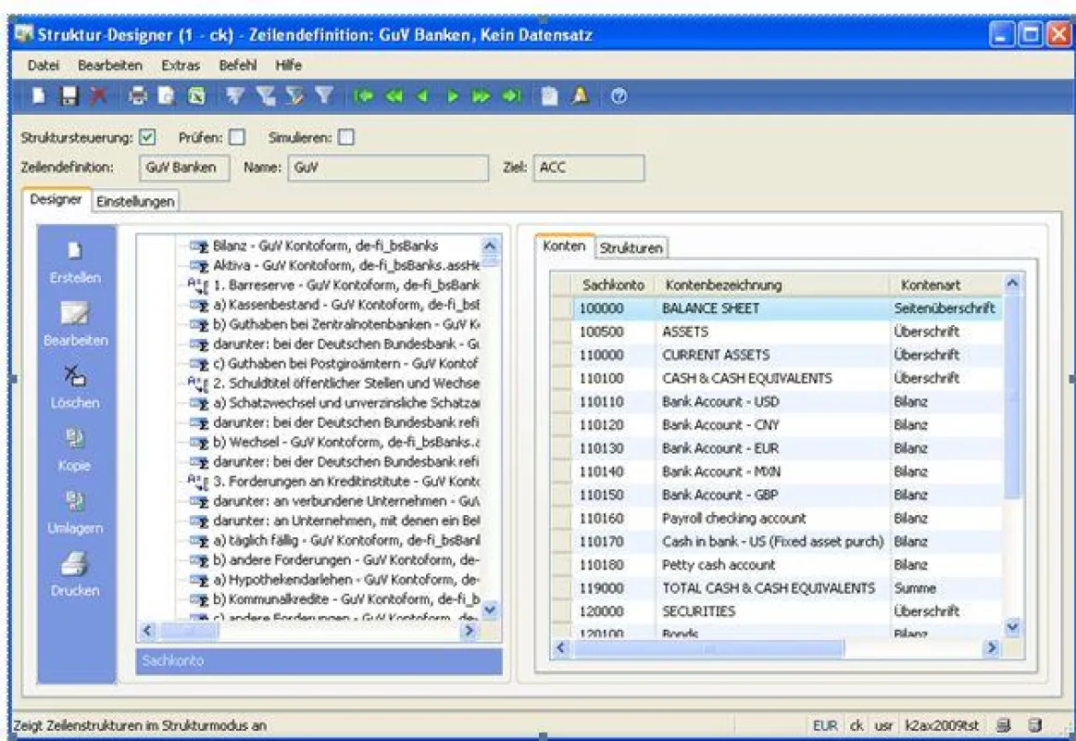Sort by the Sachkonto column header

pyautogui.click(x=614, y=284)
